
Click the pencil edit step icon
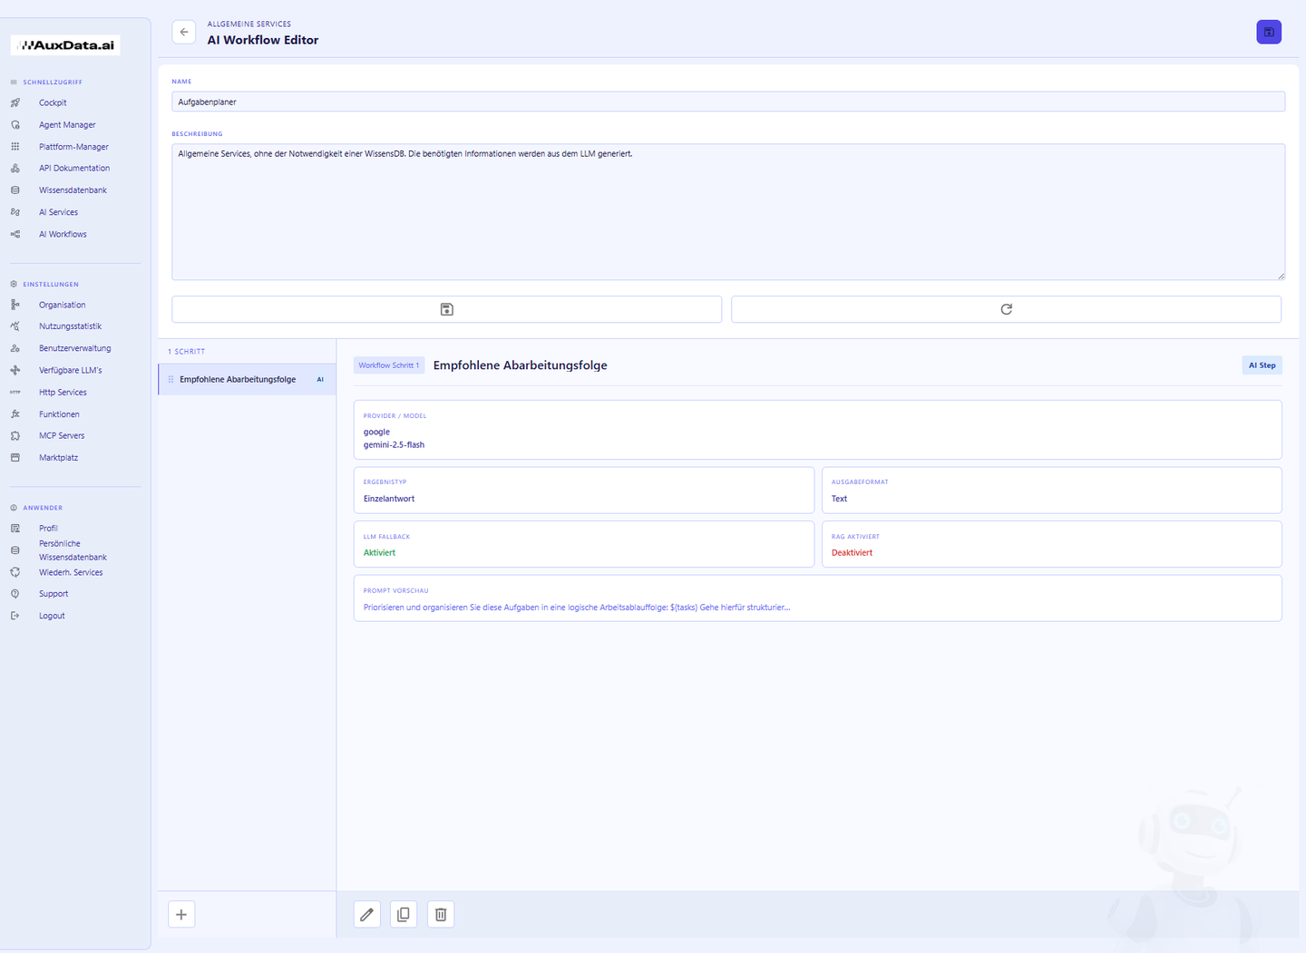(366, 914)
